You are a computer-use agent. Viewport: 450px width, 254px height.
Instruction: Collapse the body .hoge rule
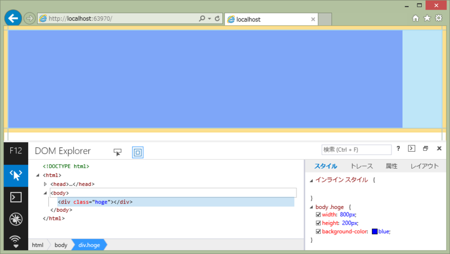pos(311,207)
